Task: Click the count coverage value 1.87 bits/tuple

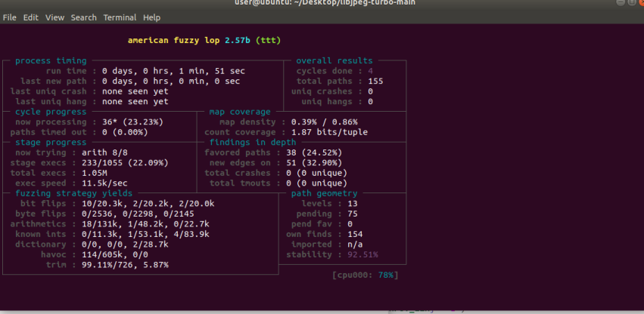Action: [x=329, y=132]
